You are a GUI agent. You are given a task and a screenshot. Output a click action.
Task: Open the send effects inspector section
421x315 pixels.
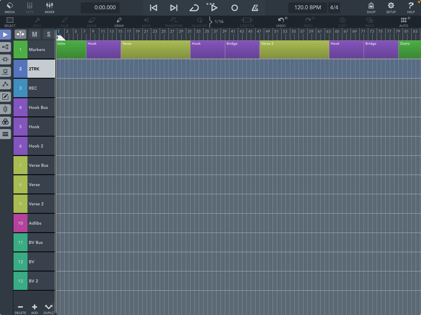tap(5, 72)
